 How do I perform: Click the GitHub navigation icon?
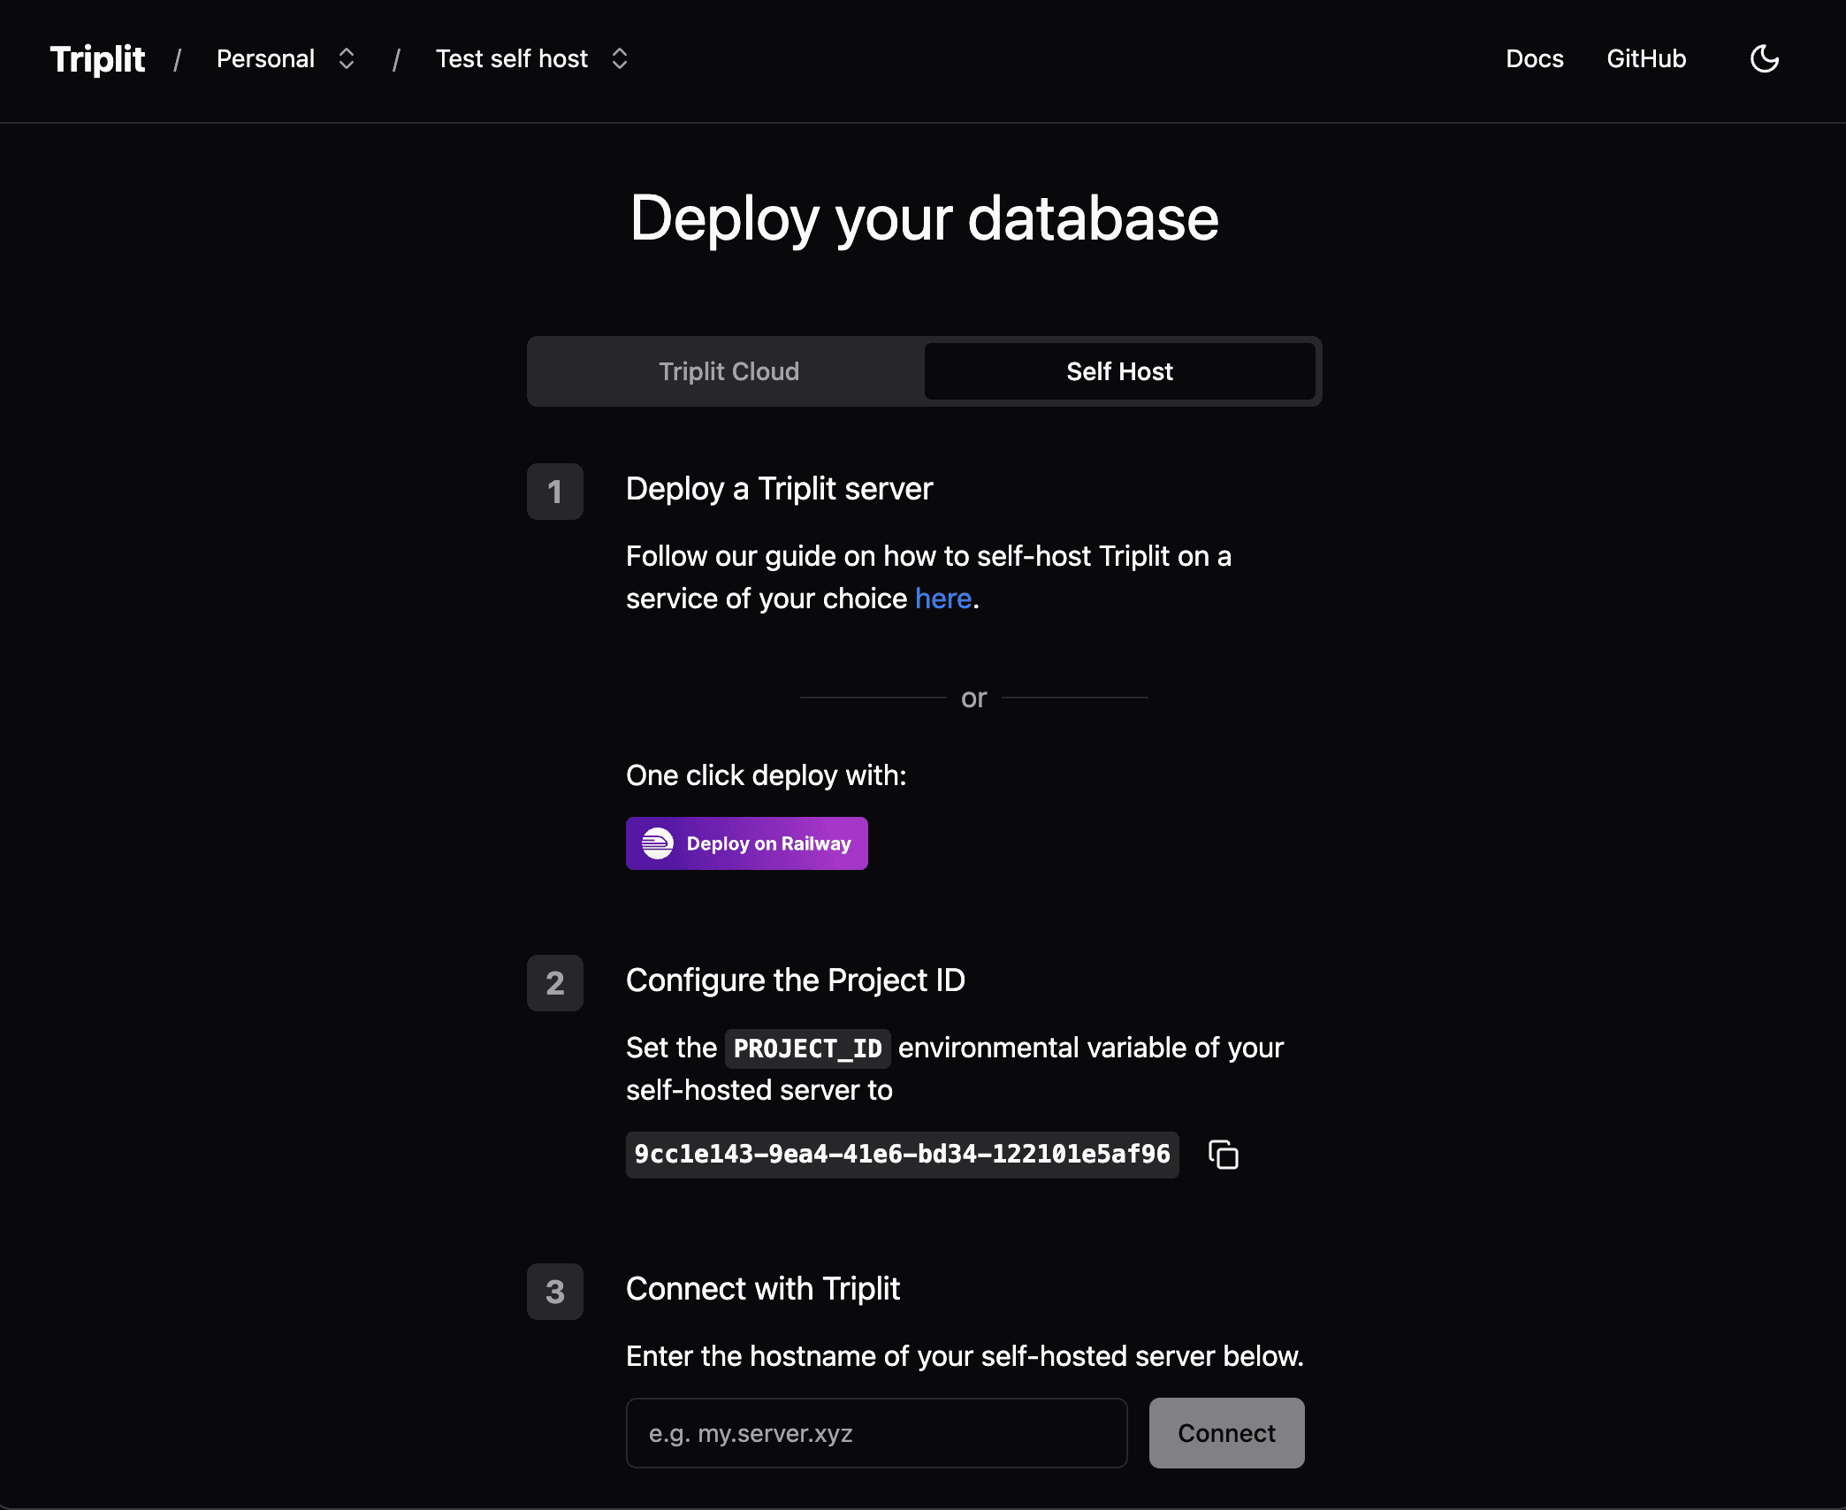click(1647, 58)
